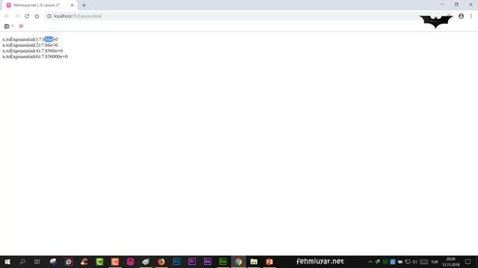
Task: Open the Chrome profile account icon
Action: point(461,16)
